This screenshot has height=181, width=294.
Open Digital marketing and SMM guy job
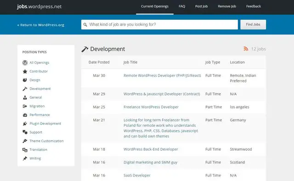[x=150, y=163]
